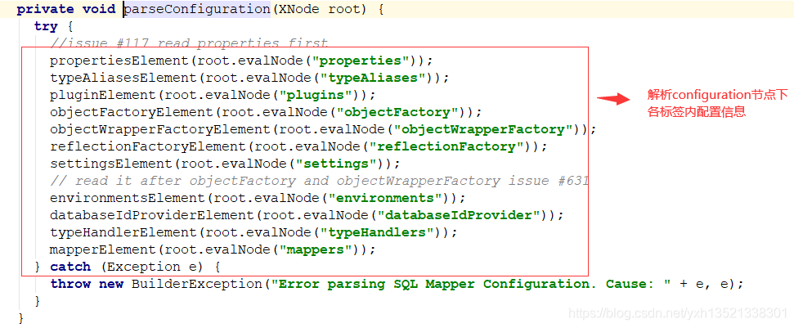Click the mapperElement method call
Screen dimensions: 794x328
[x=103, y=249]
